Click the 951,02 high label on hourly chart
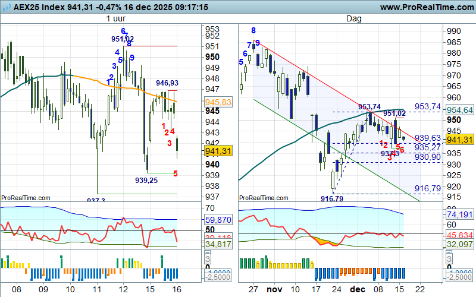The height and width of the screenshot is (297, 476). point(123,39)
